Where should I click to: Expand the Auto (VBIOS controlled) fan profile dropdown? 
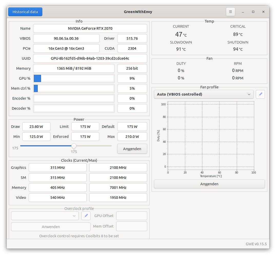click(x=204, y=94)
